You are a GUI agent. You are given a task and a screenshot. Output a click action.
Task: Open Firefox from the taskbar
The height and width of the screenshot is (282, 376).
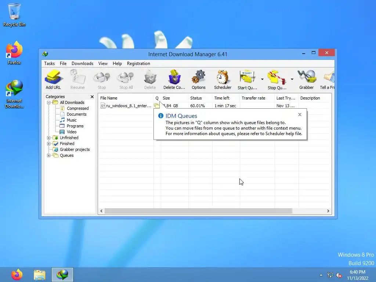[x=17, y=275]
